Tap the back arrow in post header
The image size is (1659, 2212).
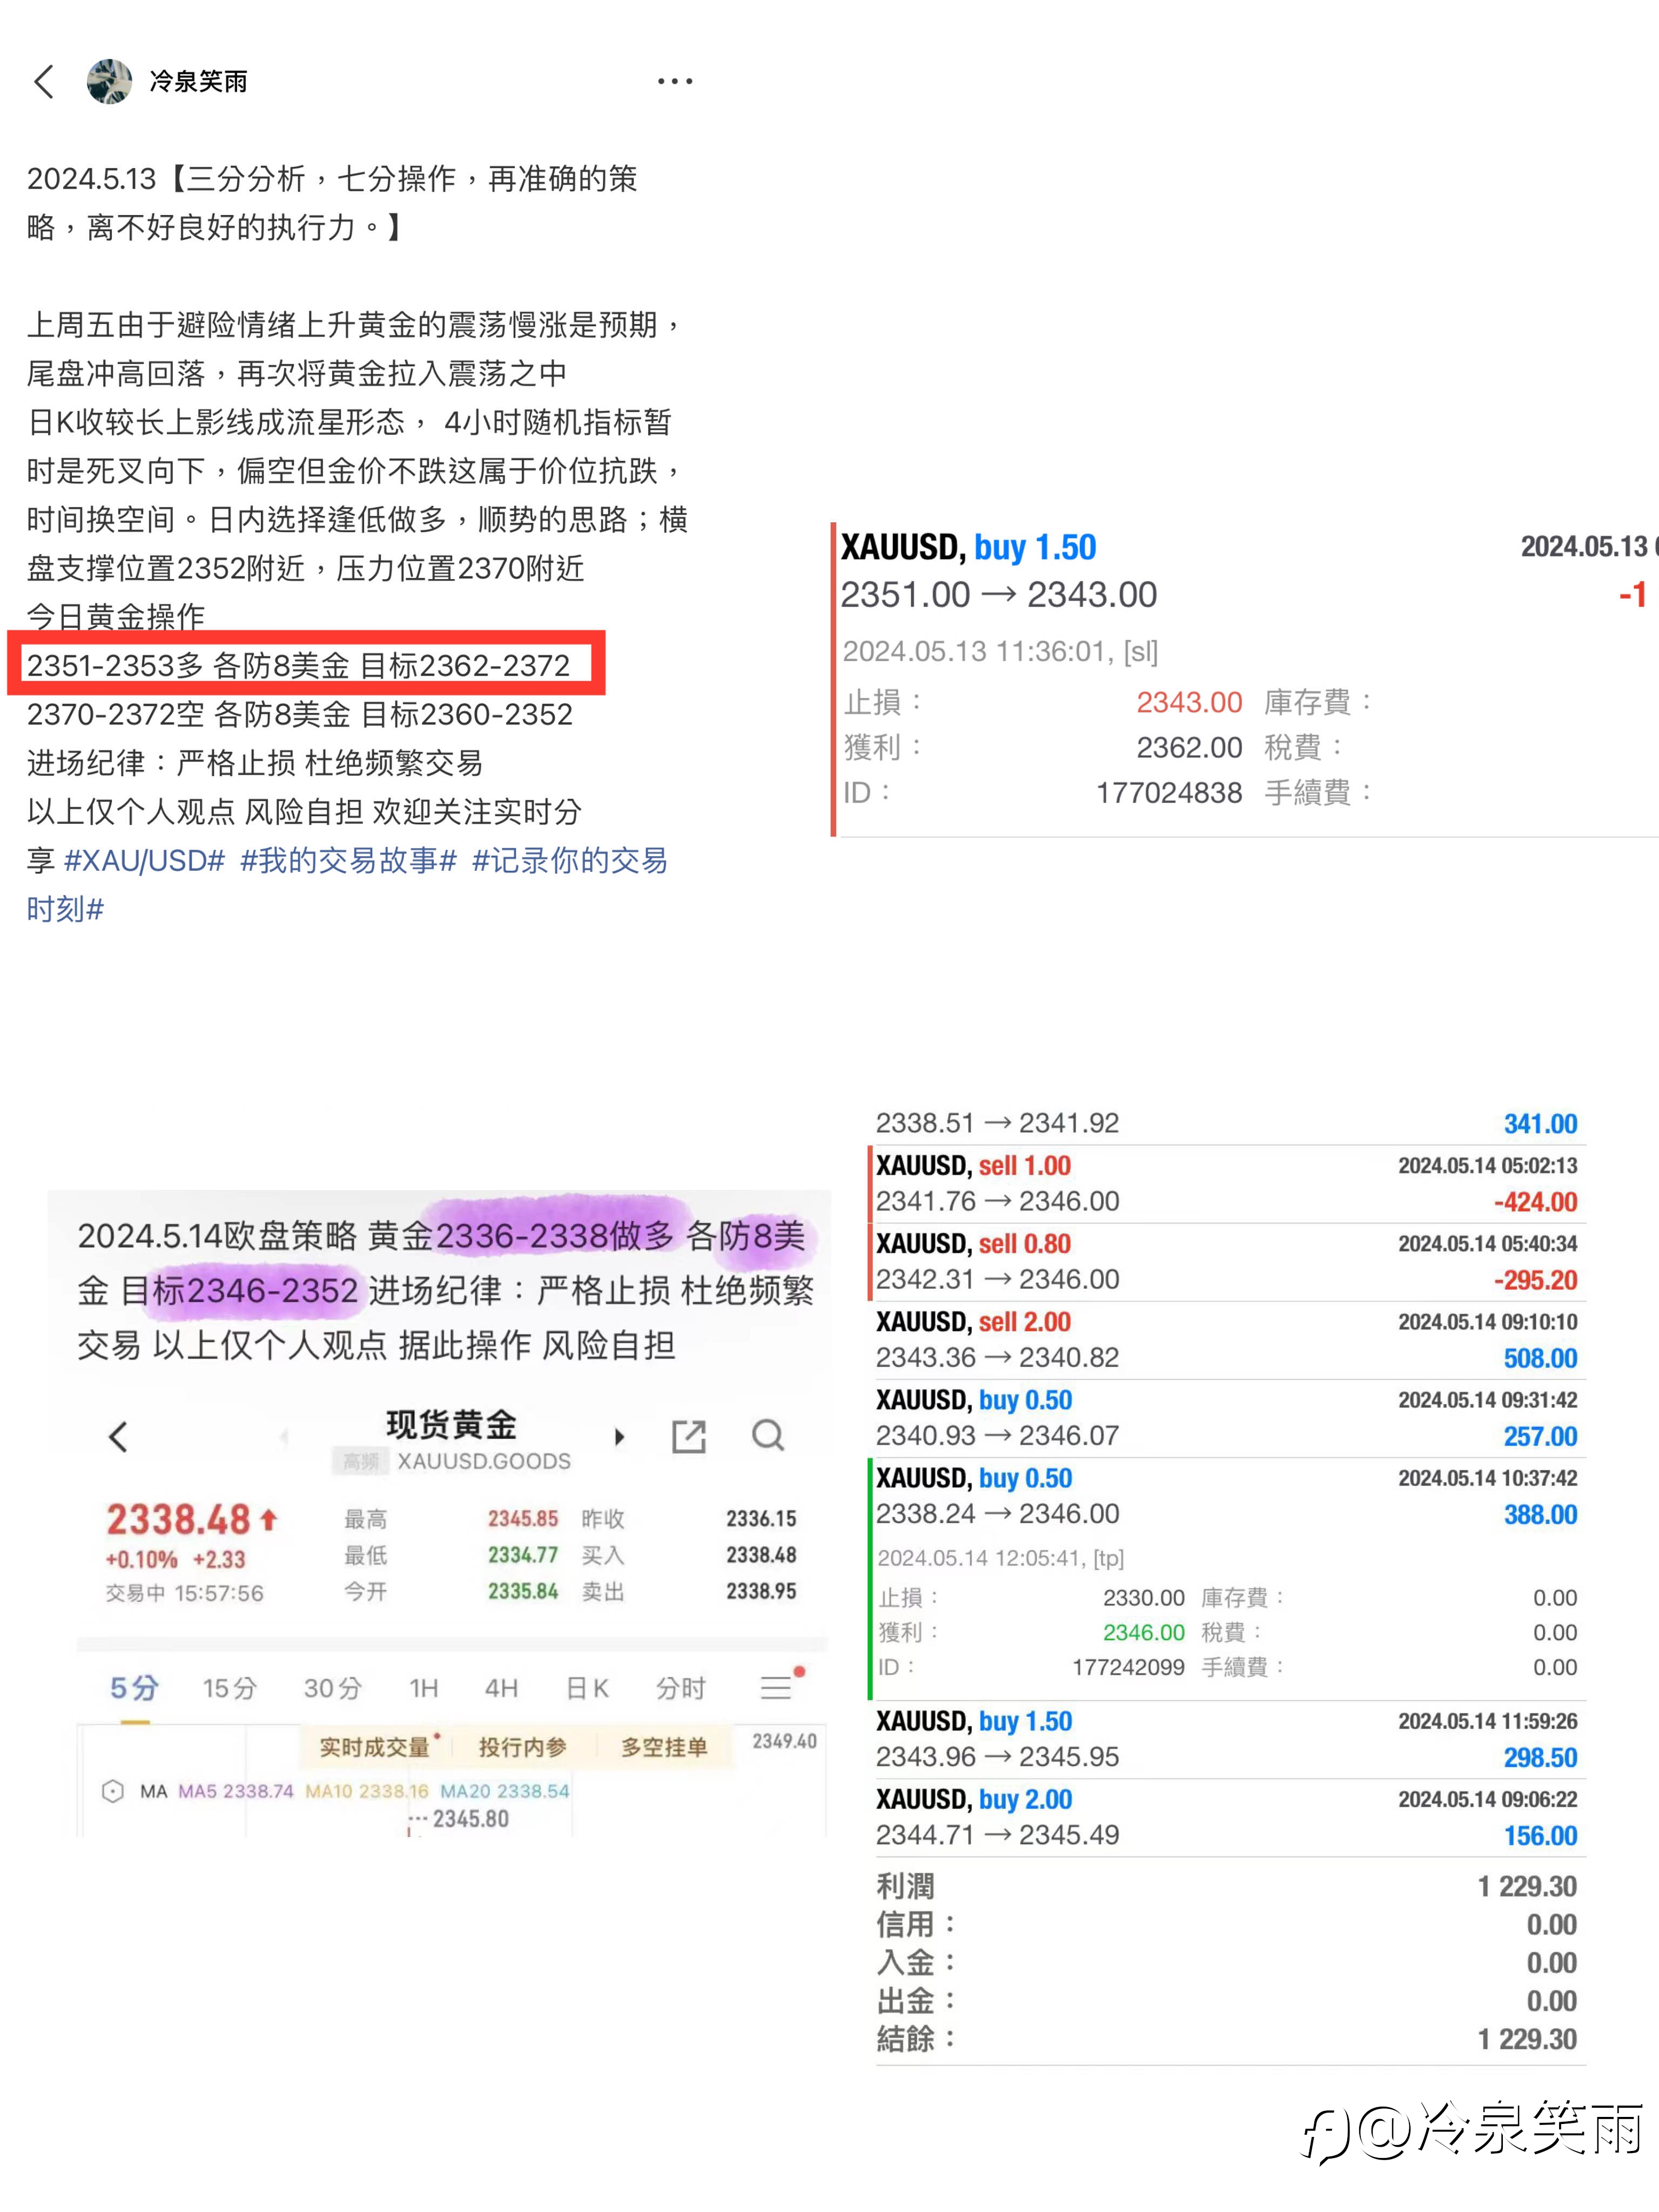click(x=44, y=81)
